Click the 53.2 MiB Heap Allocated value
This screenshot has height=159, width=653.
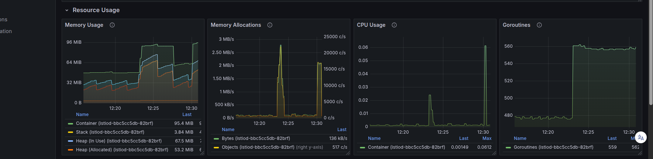click(x=184, y=150)
